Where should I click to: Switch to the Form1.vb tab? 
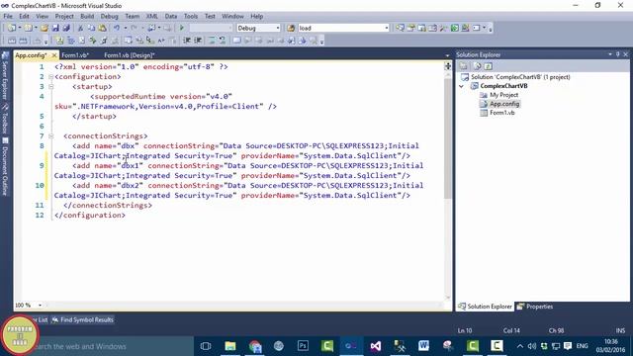pyautogui.click(x=75, y=55)
